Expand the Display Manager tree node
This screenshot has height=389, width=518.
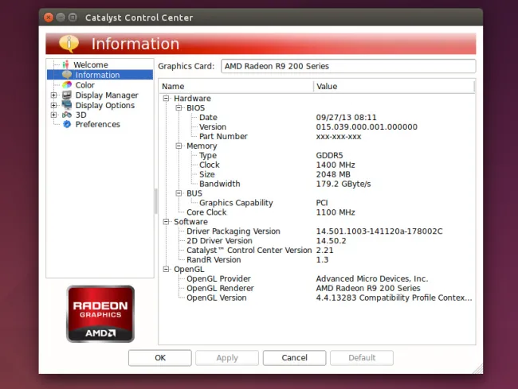click(54, 95)
